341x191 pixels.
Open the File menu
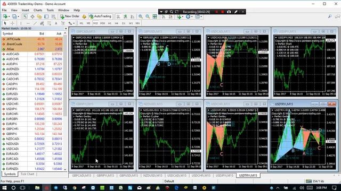point(4,10)
